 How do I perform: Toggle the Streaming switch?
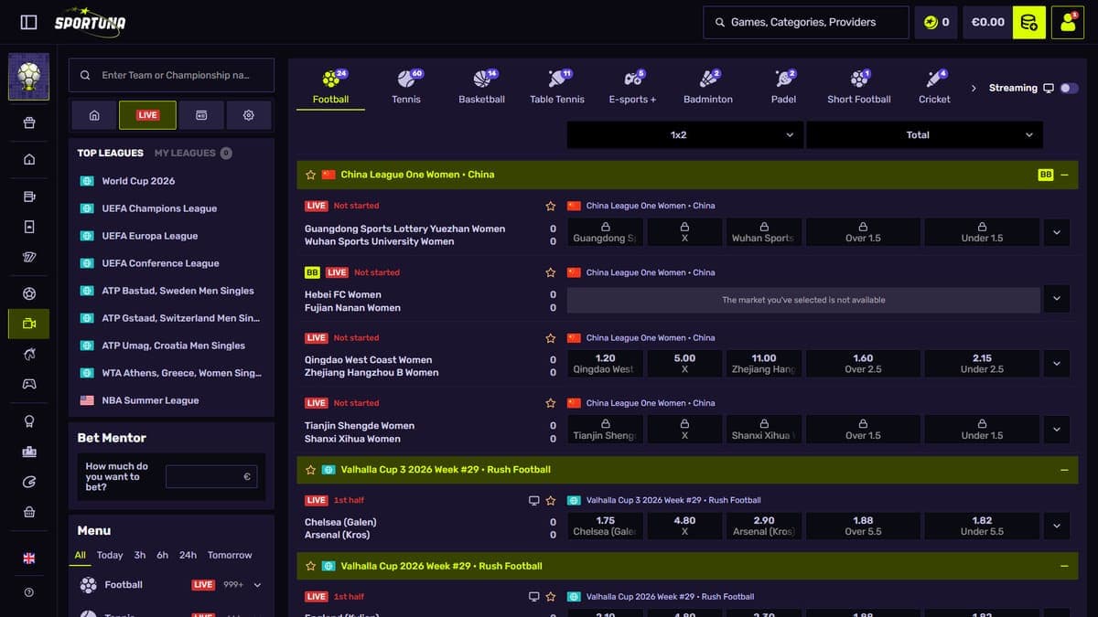(x=1069, y=88)
